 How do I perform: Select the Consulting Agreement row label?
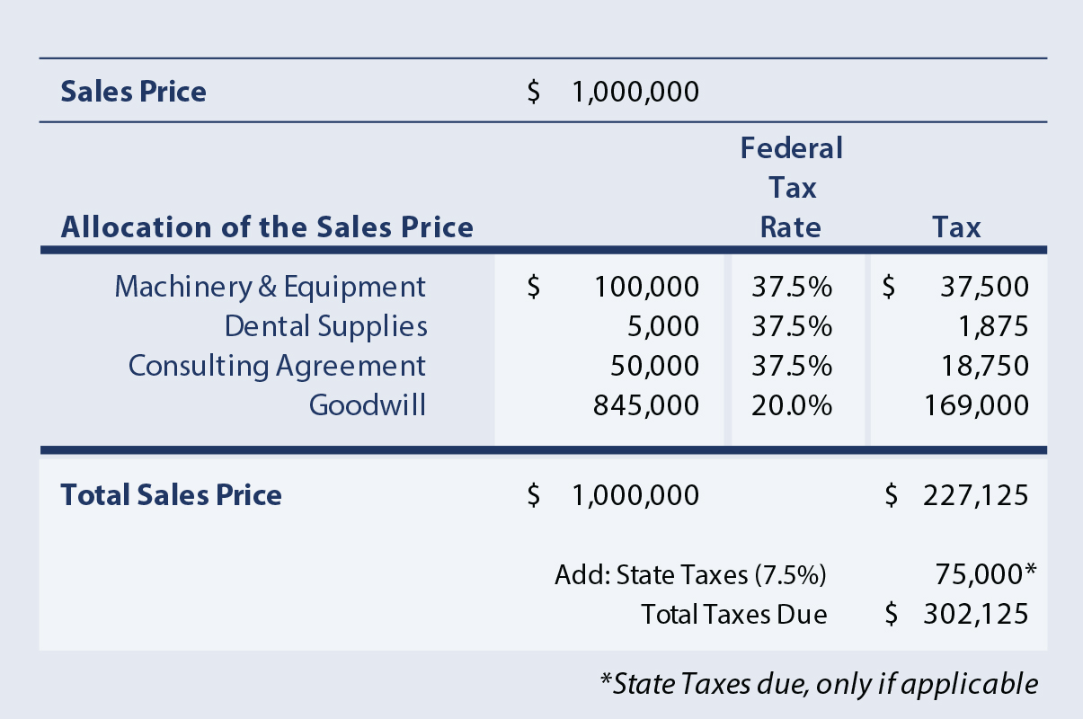point(277,366)
